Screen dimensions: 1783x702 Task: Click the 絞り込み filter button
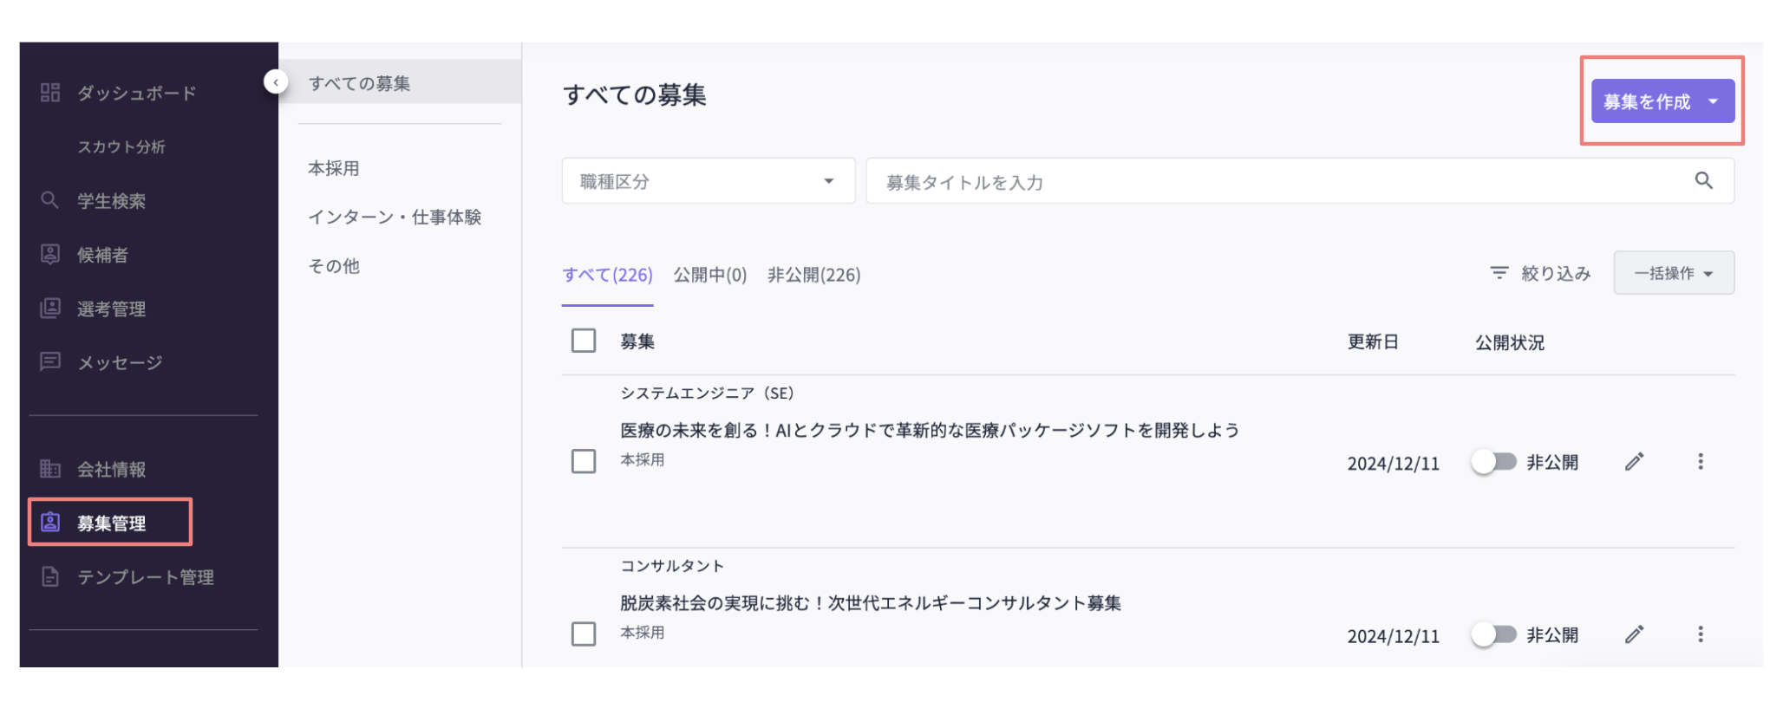coord(1539,272)
